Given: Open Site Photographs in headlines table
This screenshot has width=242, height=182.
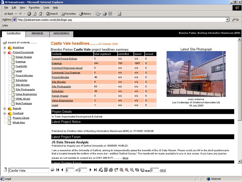Looking at the screenshot, I should [x=61, y=86].
